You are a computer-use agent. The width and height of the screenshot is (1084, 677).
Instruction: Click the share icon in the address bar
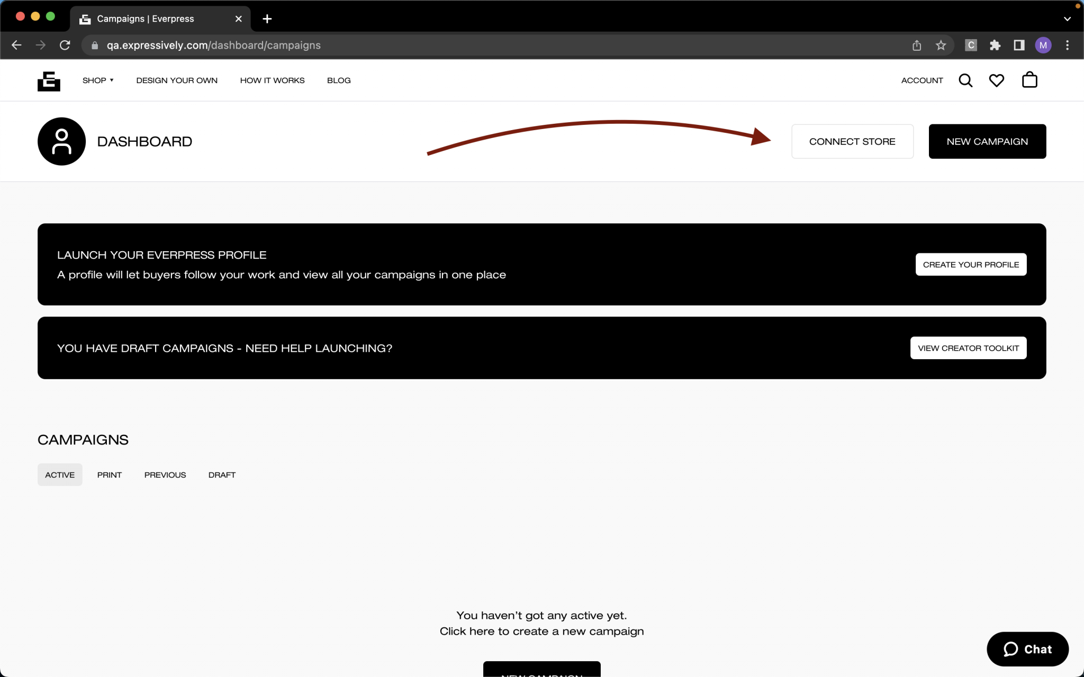[916, 45]
